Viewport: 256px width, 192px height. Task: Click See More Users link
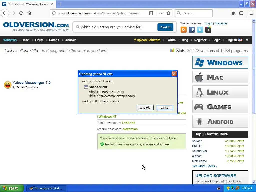(205, 166)
